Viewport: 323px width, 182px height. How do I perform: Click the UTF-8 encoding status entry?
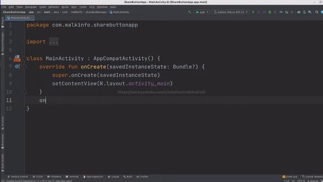(301, 181)
